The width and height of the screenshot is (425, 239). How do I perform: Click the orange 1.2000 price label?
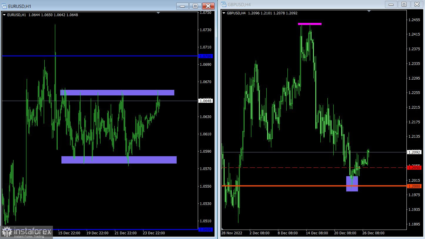[x=414, y=186]
